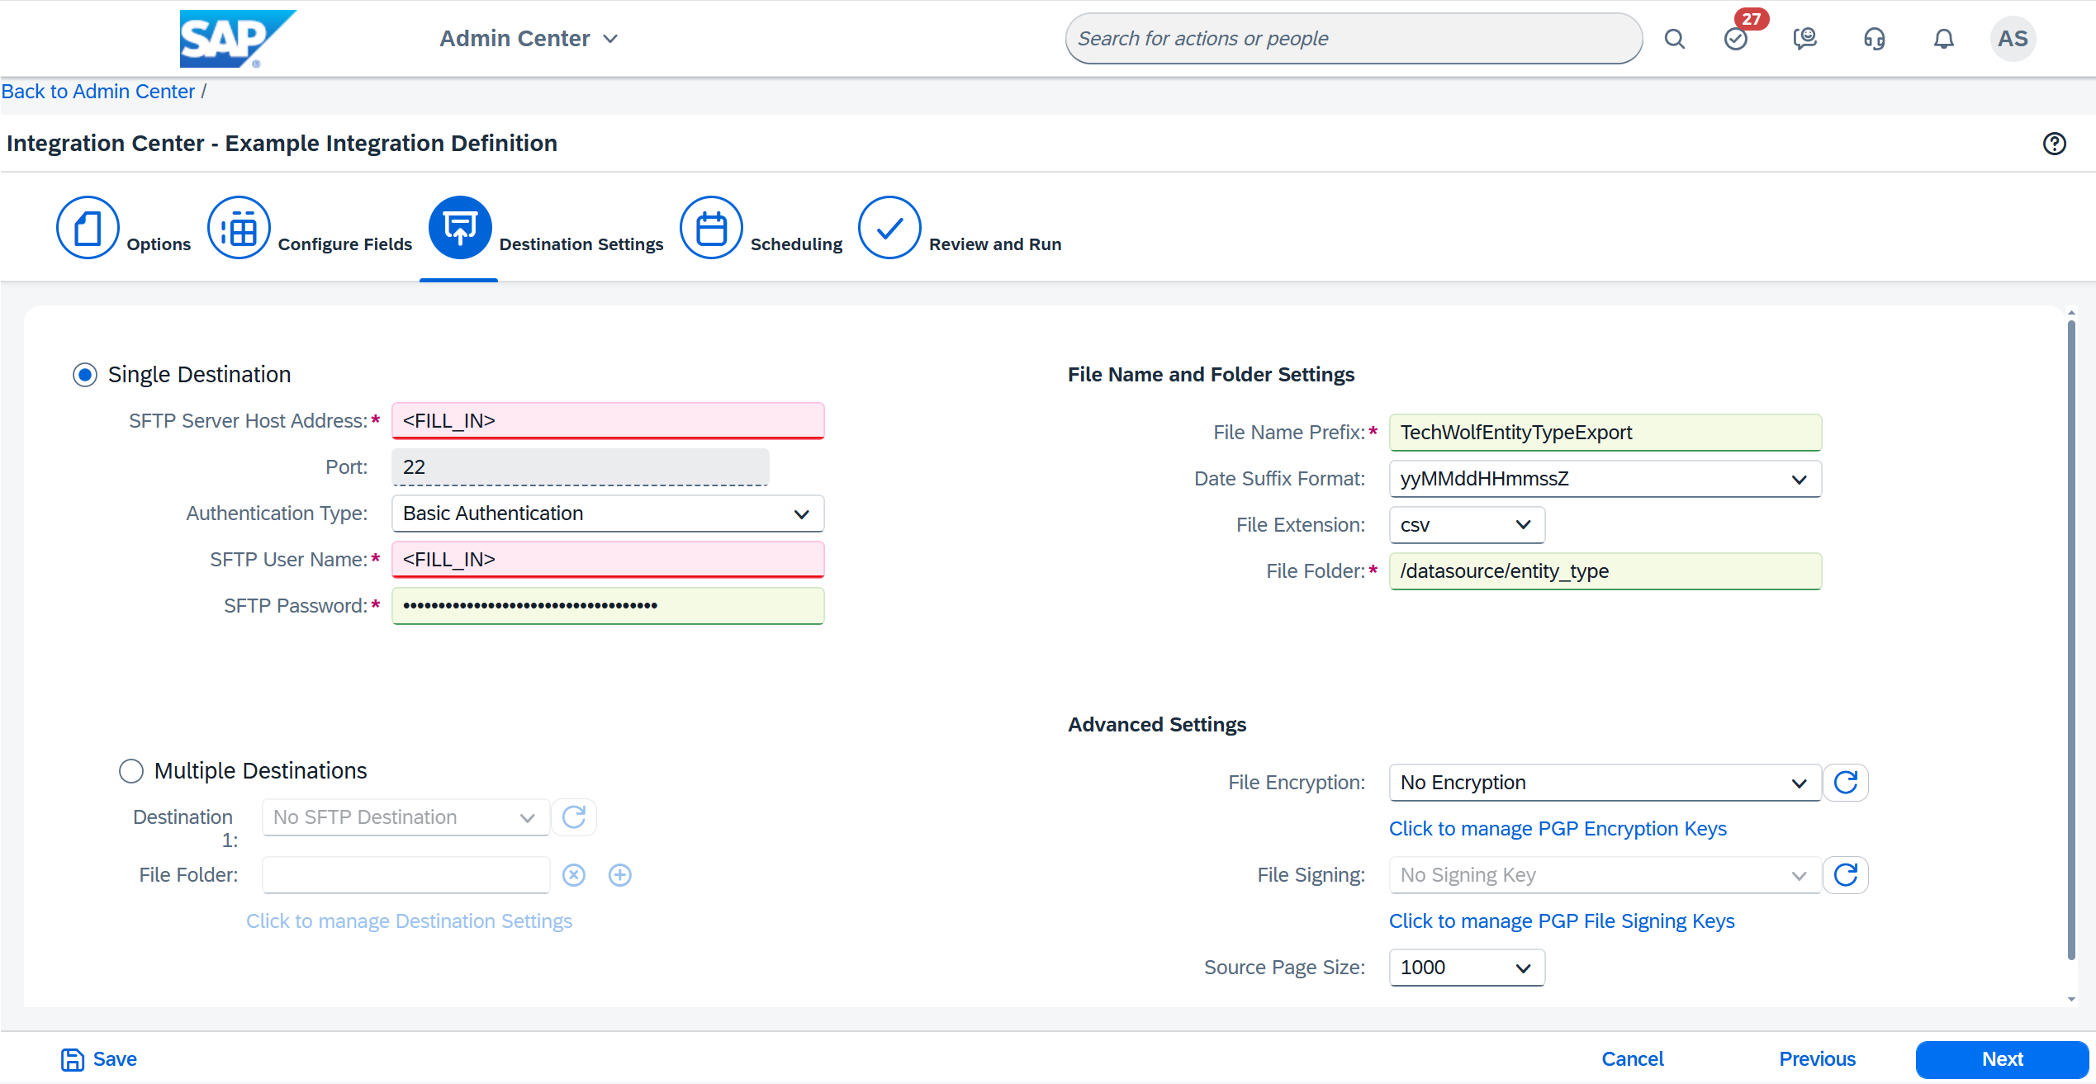
Task: Click the search magnifier icon
Action: [1674, 39]
